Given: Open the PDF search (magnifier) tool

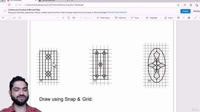Looking at the screenshot, I should click(x=20, y=18).
